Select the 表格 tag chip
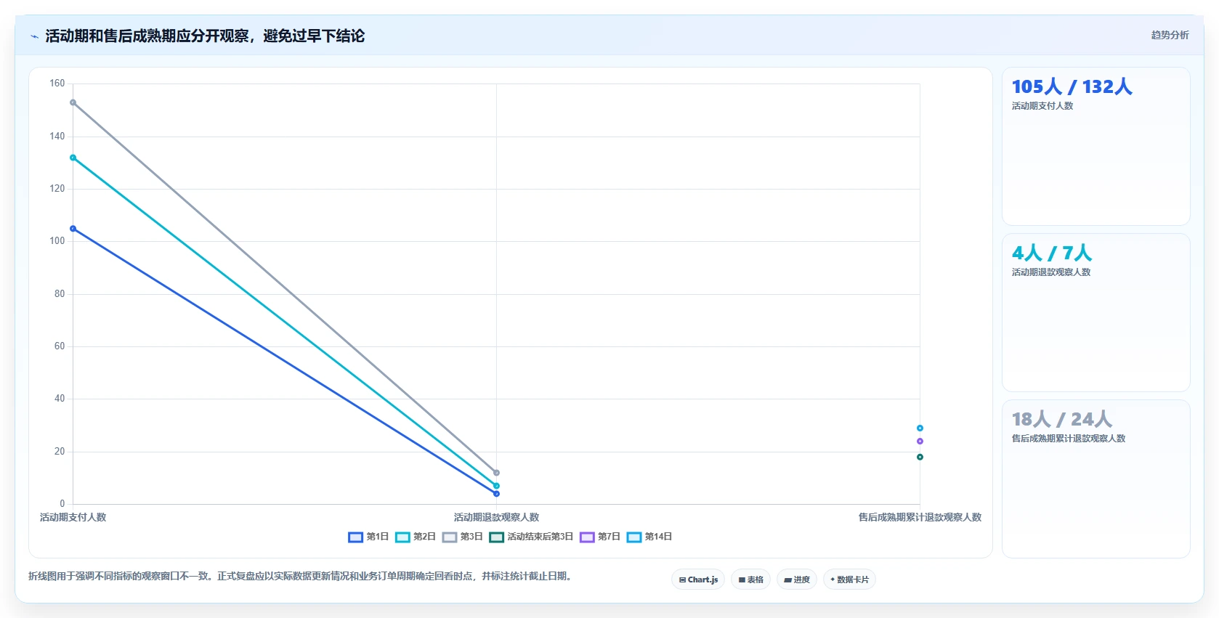Image resolution: width=1219 pixels, height=618 pixels. tap(751, 580)
